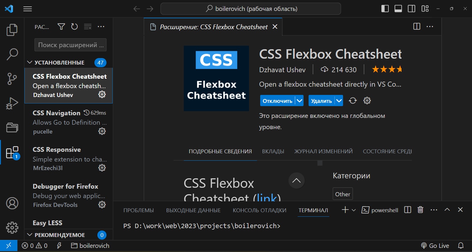Open the Other category tag
The height and width of the screenshot is (252, 472).
[x=343, y=194]
